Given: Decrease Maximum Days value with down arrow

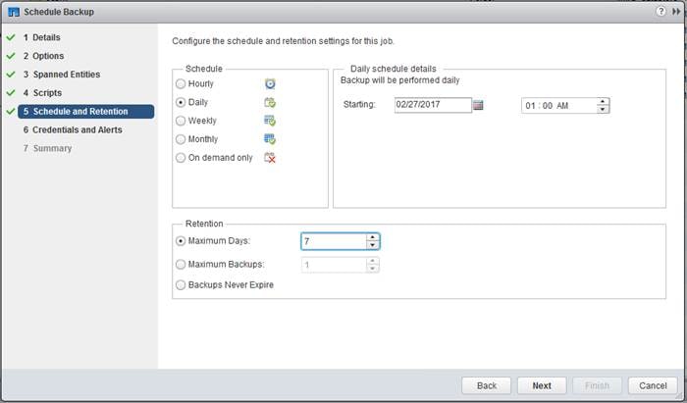Looking at the screenshot, I should [372, 245].
